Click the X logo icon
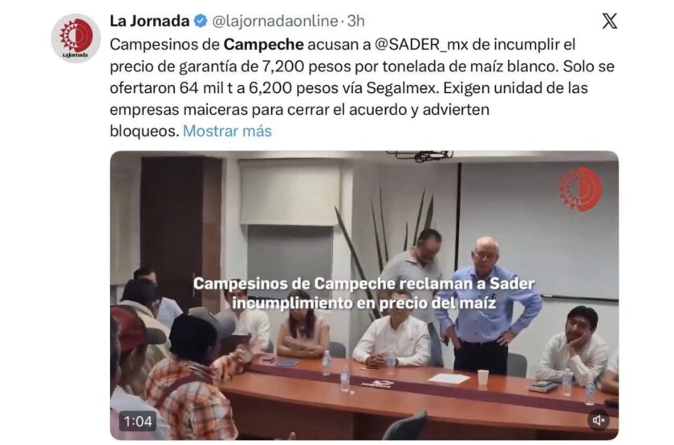674x445 pixels. pos(610,21)
